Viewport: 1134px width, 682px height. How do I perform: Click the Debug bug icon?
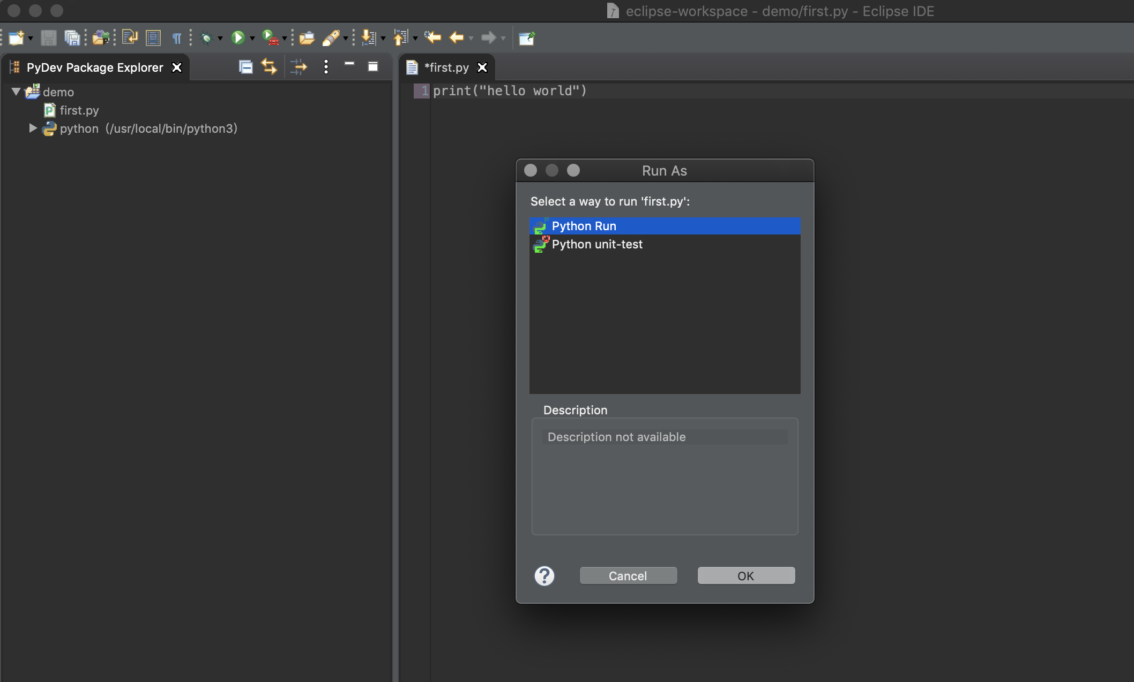coord(206,37)
